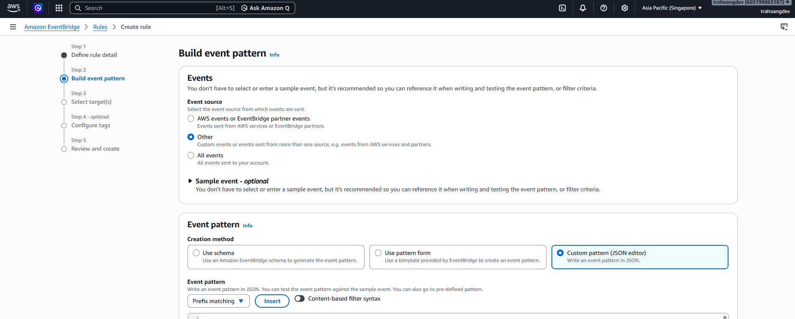Go to Build event pattern step
795x319 pixels.
98,78
